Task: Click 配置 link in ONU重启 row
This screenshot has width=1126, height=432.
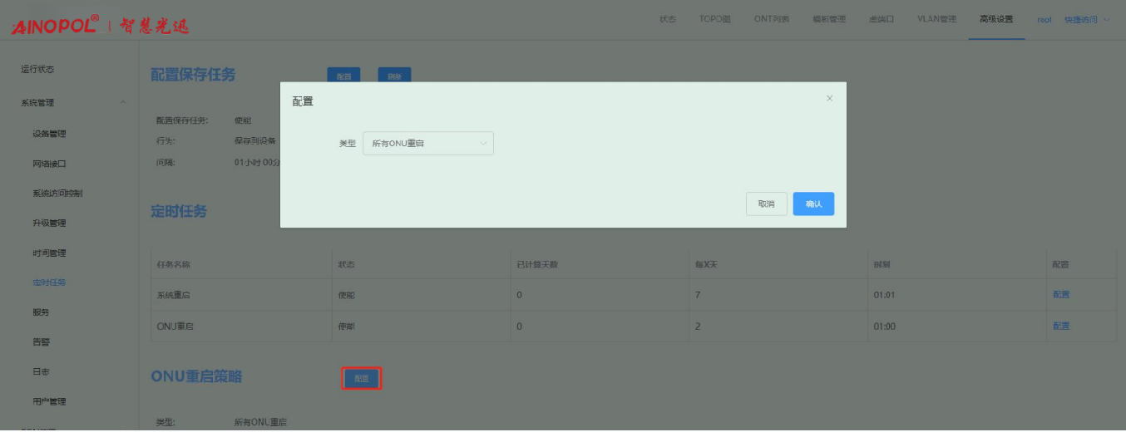Action: [1061, 326]
